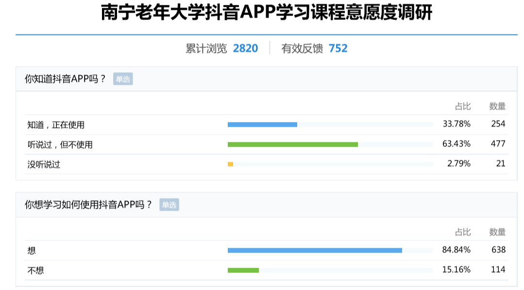
Task: Click the percentage 63.43%
Action: point(456,144)
